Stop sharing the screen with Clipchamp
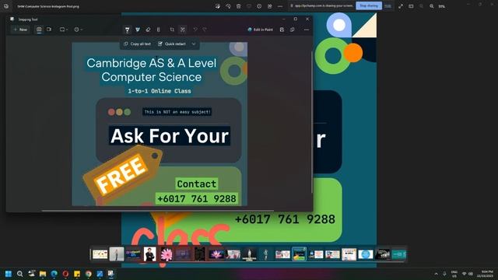498x280 pixels. (x=369, y=5)
